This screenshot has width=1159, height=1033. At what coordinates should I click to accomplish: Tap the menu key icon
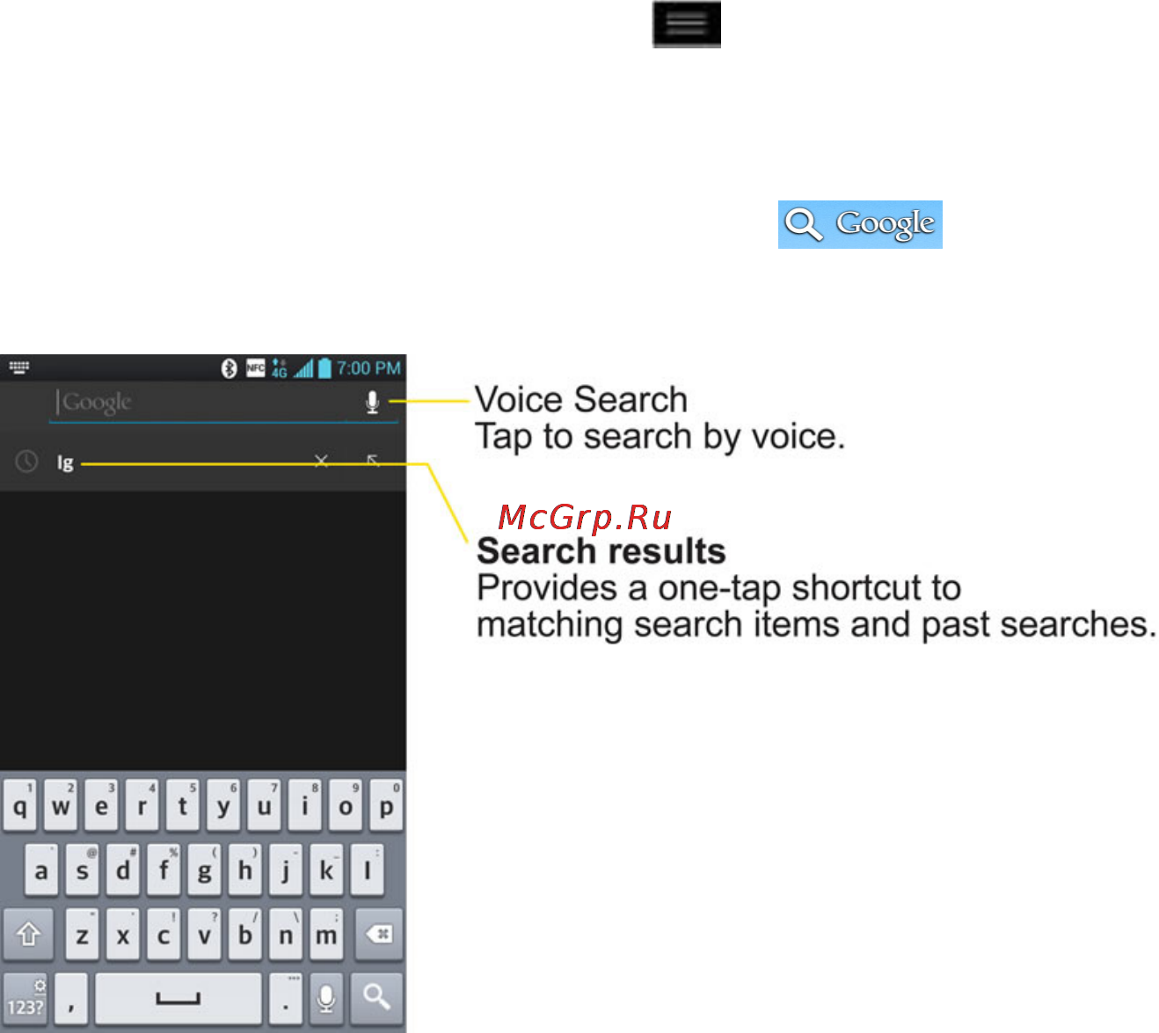coord(687,24)
